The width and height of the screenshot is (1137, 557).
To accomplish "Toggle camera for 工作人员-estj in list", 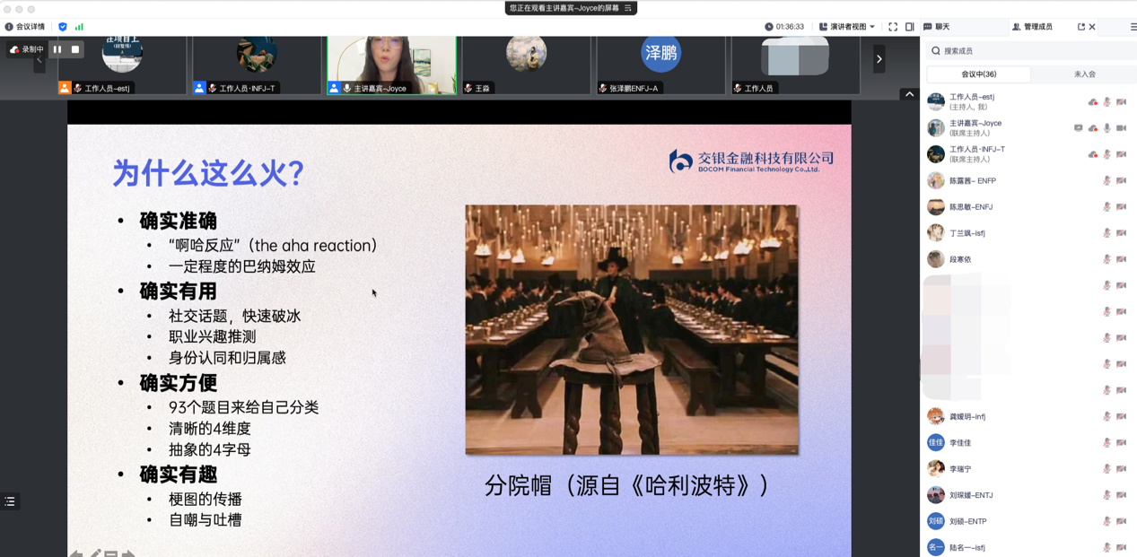I will [1122, 102].
